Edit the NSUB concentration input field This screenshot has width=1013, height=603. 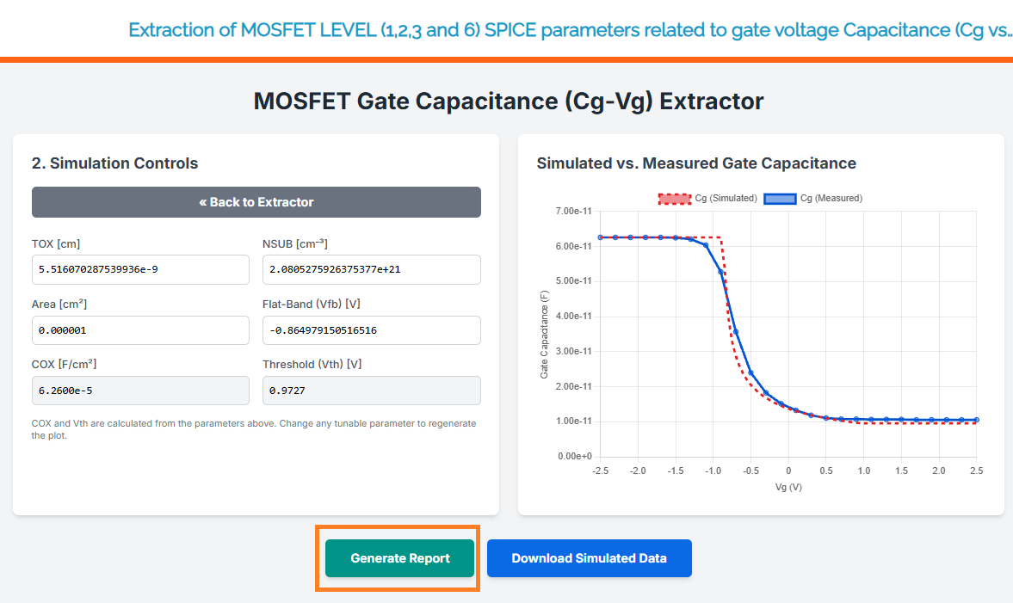pos(371,269)
